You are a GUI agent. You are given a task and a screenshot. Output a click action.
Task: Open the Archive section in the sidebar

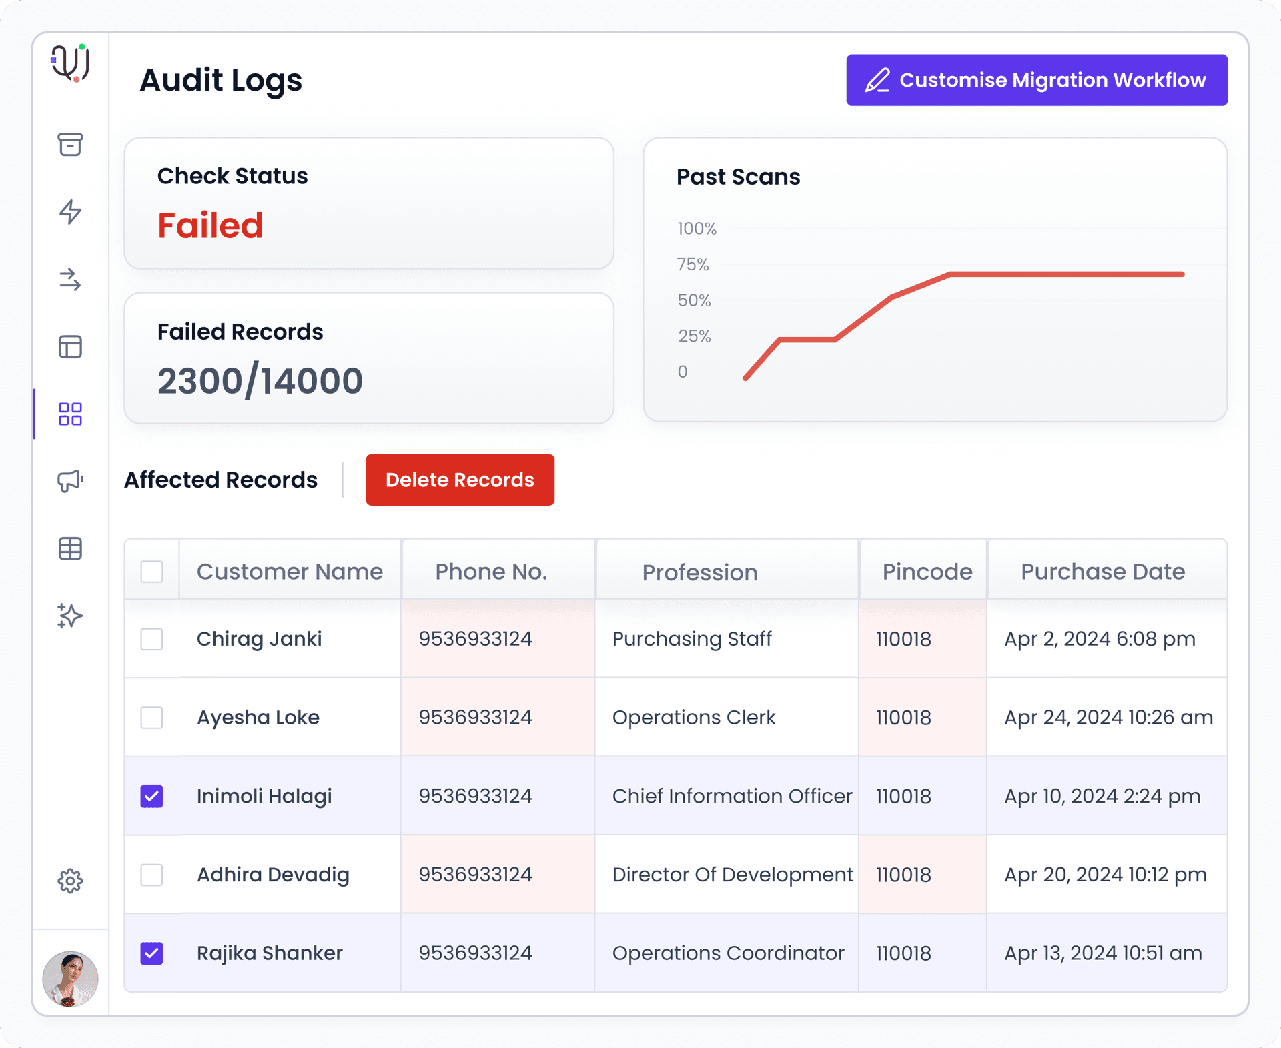click(69, 146)
